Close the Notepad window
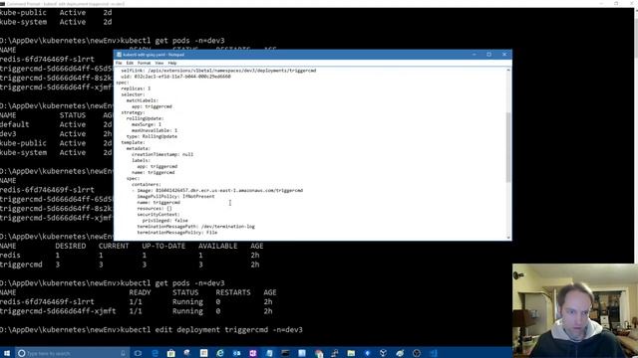 [x=504, y=55]
